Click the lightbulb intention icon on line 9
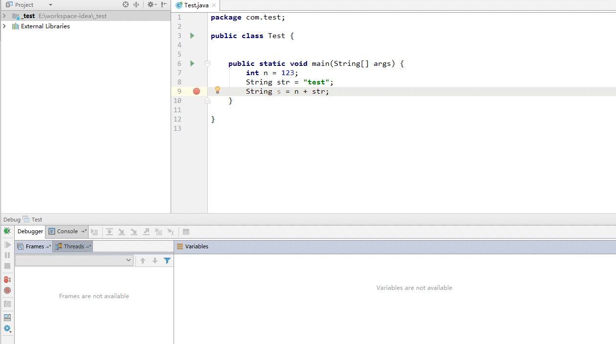 218,90
